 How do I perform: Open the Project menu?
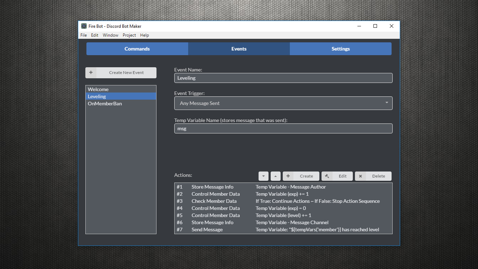pyautogui.click(x=129, y=35)
